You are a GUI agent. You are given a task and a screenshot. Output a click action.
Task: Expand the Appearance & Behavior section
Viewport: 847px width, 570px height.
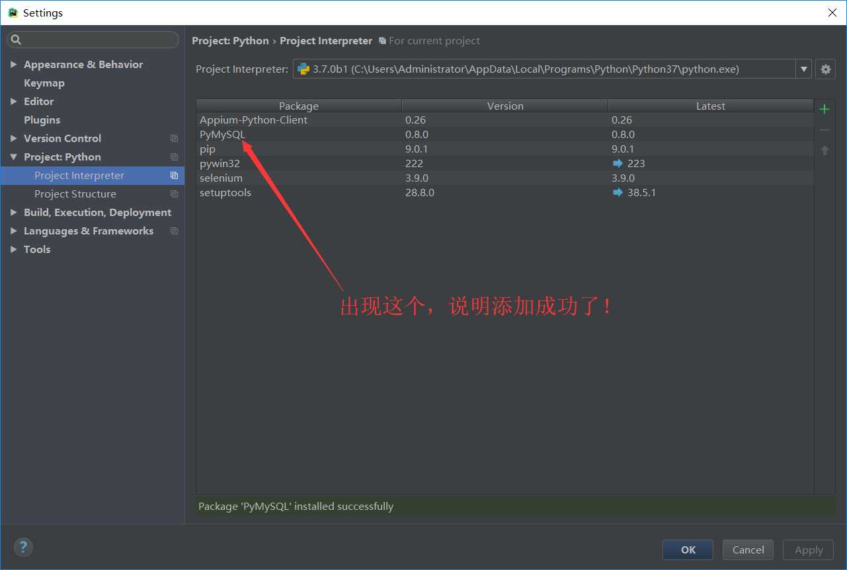point(13,65)
